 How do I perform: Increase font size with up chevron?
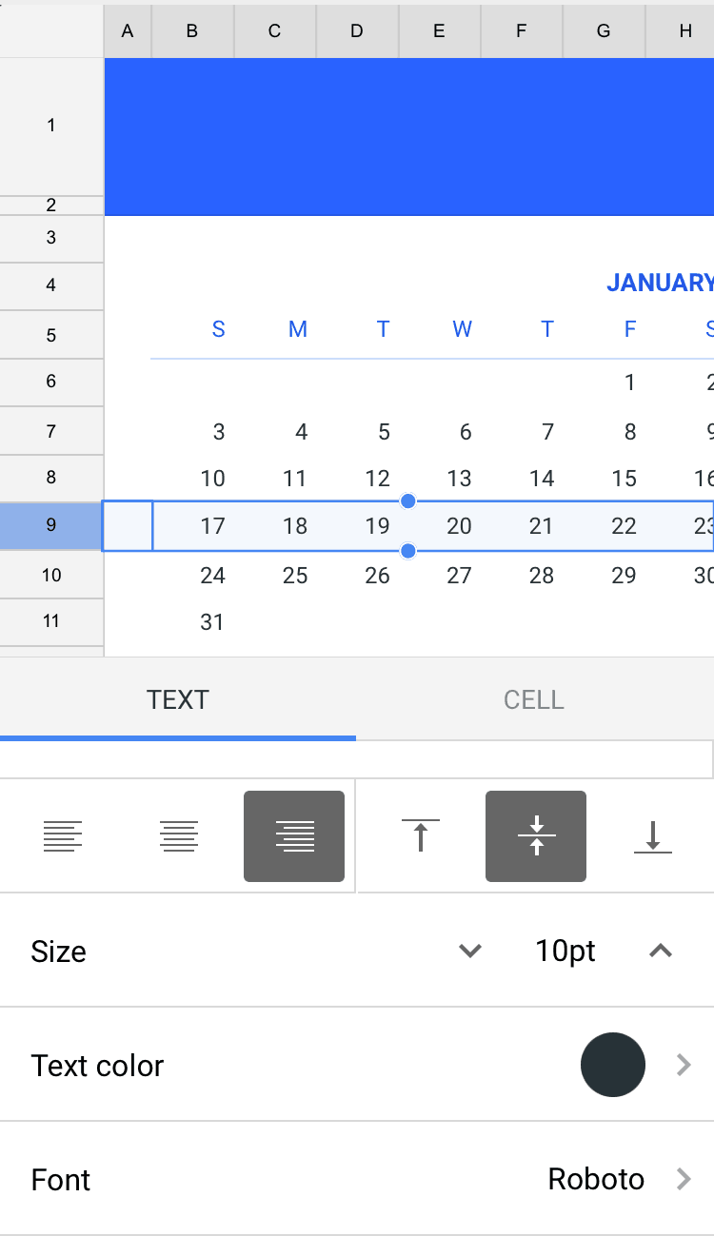point(661,951)
